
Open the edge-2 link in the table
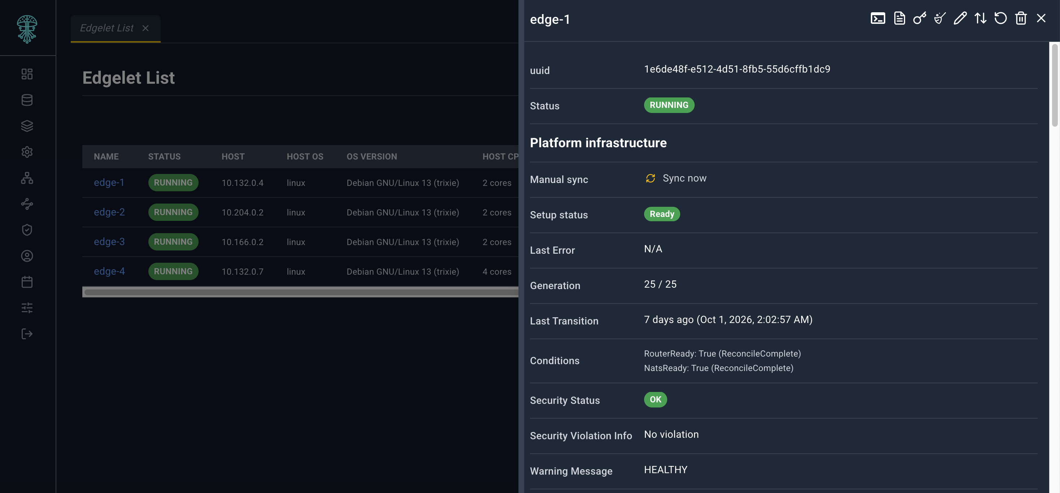click(109, 212)
